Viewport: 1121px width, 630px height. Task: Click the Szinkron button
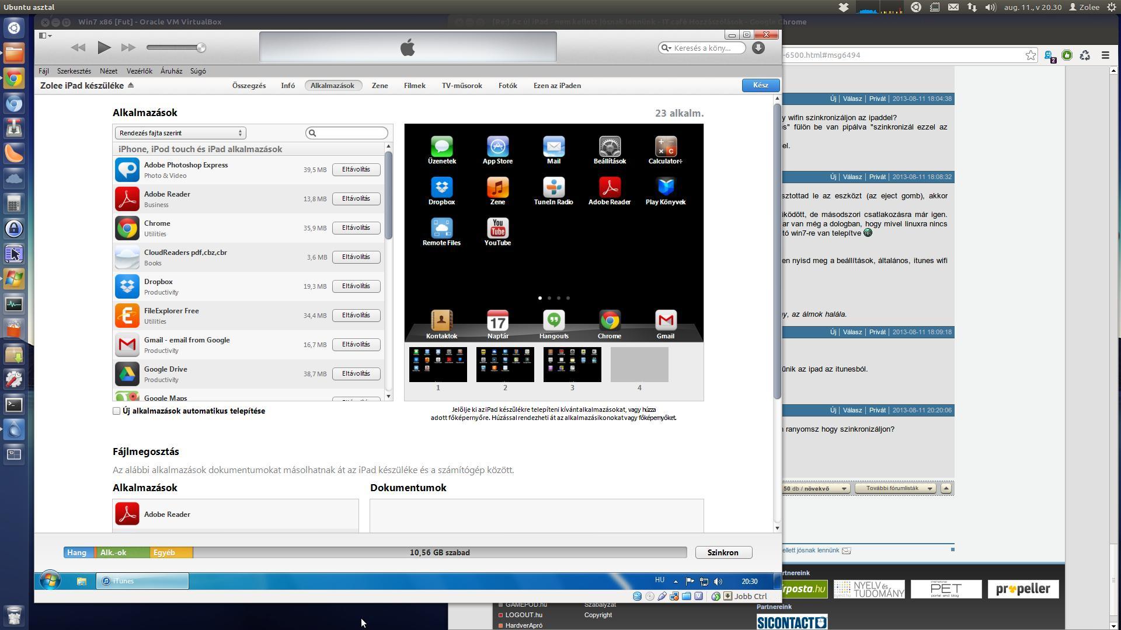point(723,552)
